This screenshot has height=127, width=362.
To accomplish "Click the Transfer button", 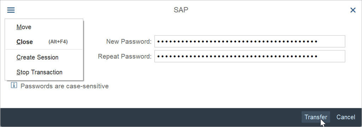I will click(316, 117).
